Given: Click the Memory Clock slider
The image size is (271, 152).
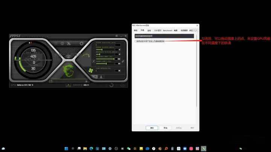Looking at the screenshot, I should click(105, 54).
